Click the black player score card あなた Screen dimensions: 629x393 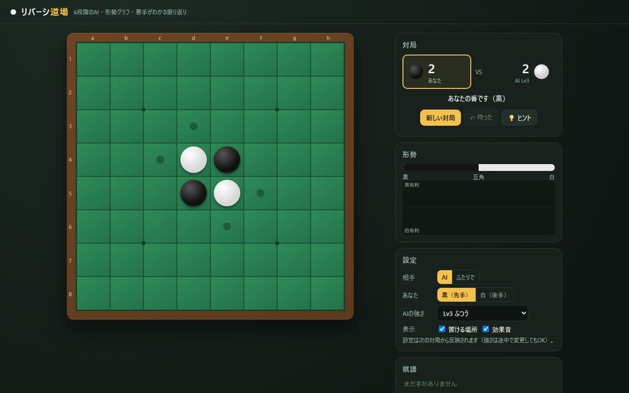(437, 72)
